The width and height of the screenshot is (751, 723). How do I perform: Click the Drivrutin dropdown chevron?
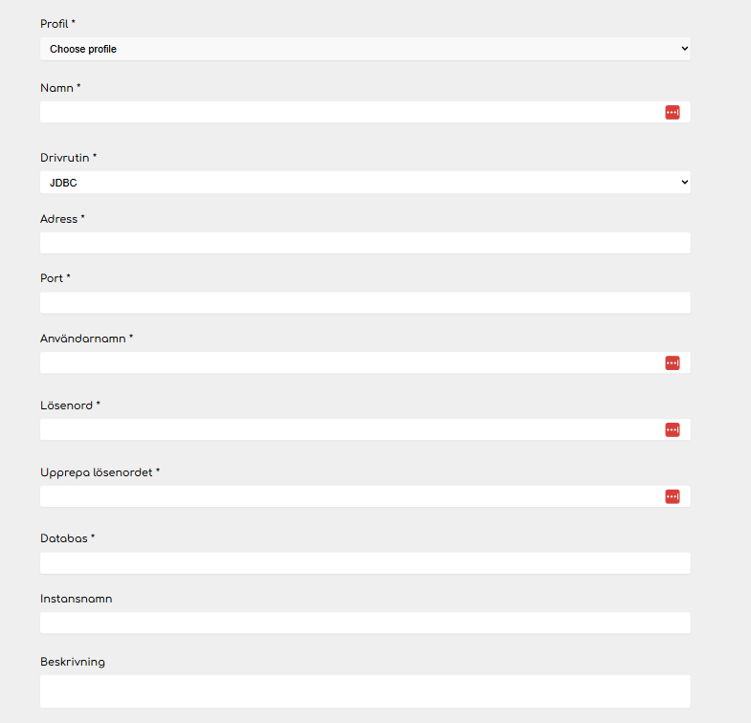(684, 182)
